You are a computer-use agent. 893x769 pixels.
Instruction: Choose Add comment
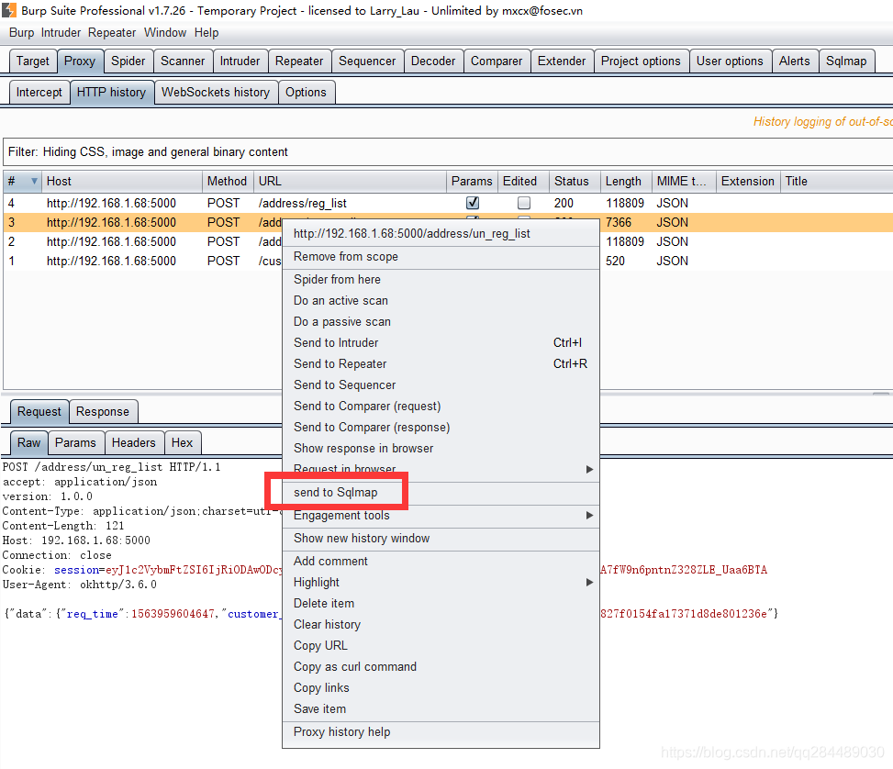click(441, 561)
